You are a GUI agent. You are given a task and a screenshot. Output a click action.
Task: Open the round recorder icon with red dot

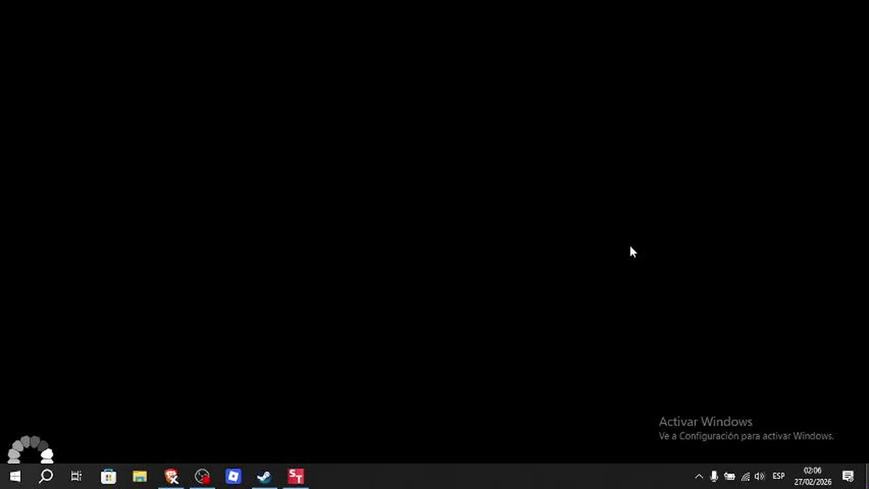(x=203, y=477)
